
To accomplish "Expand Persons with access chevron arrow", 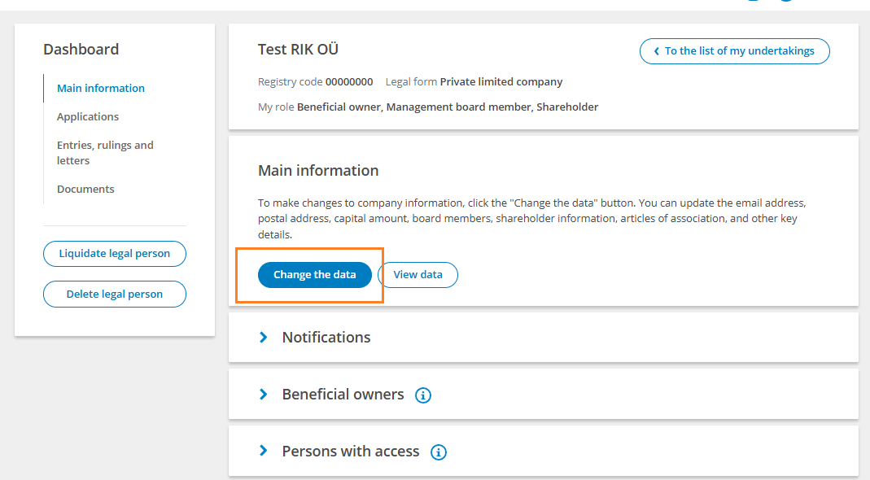I will (x=264, y=452).
